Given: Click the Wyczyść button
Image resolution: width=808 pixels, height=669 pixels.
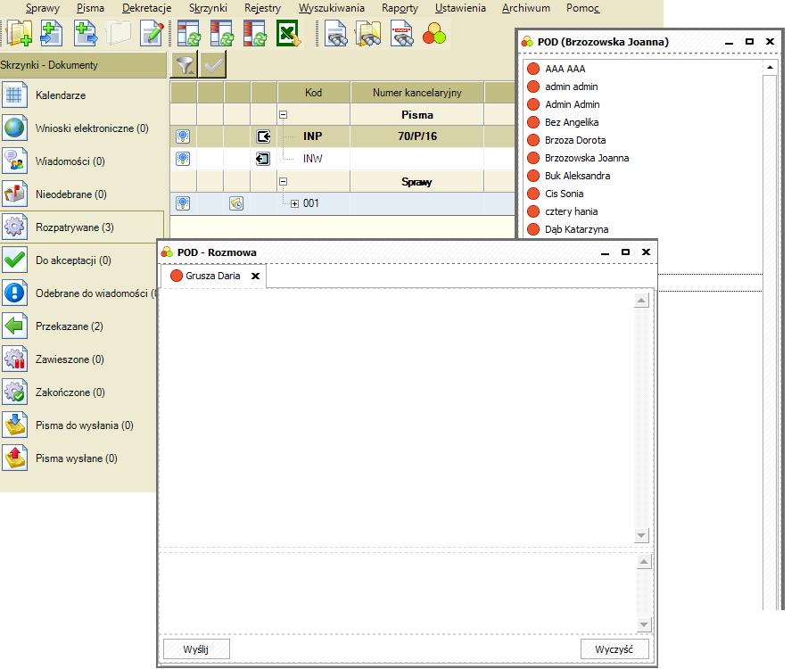Looking at the screenshot, I should click(614, 649).
